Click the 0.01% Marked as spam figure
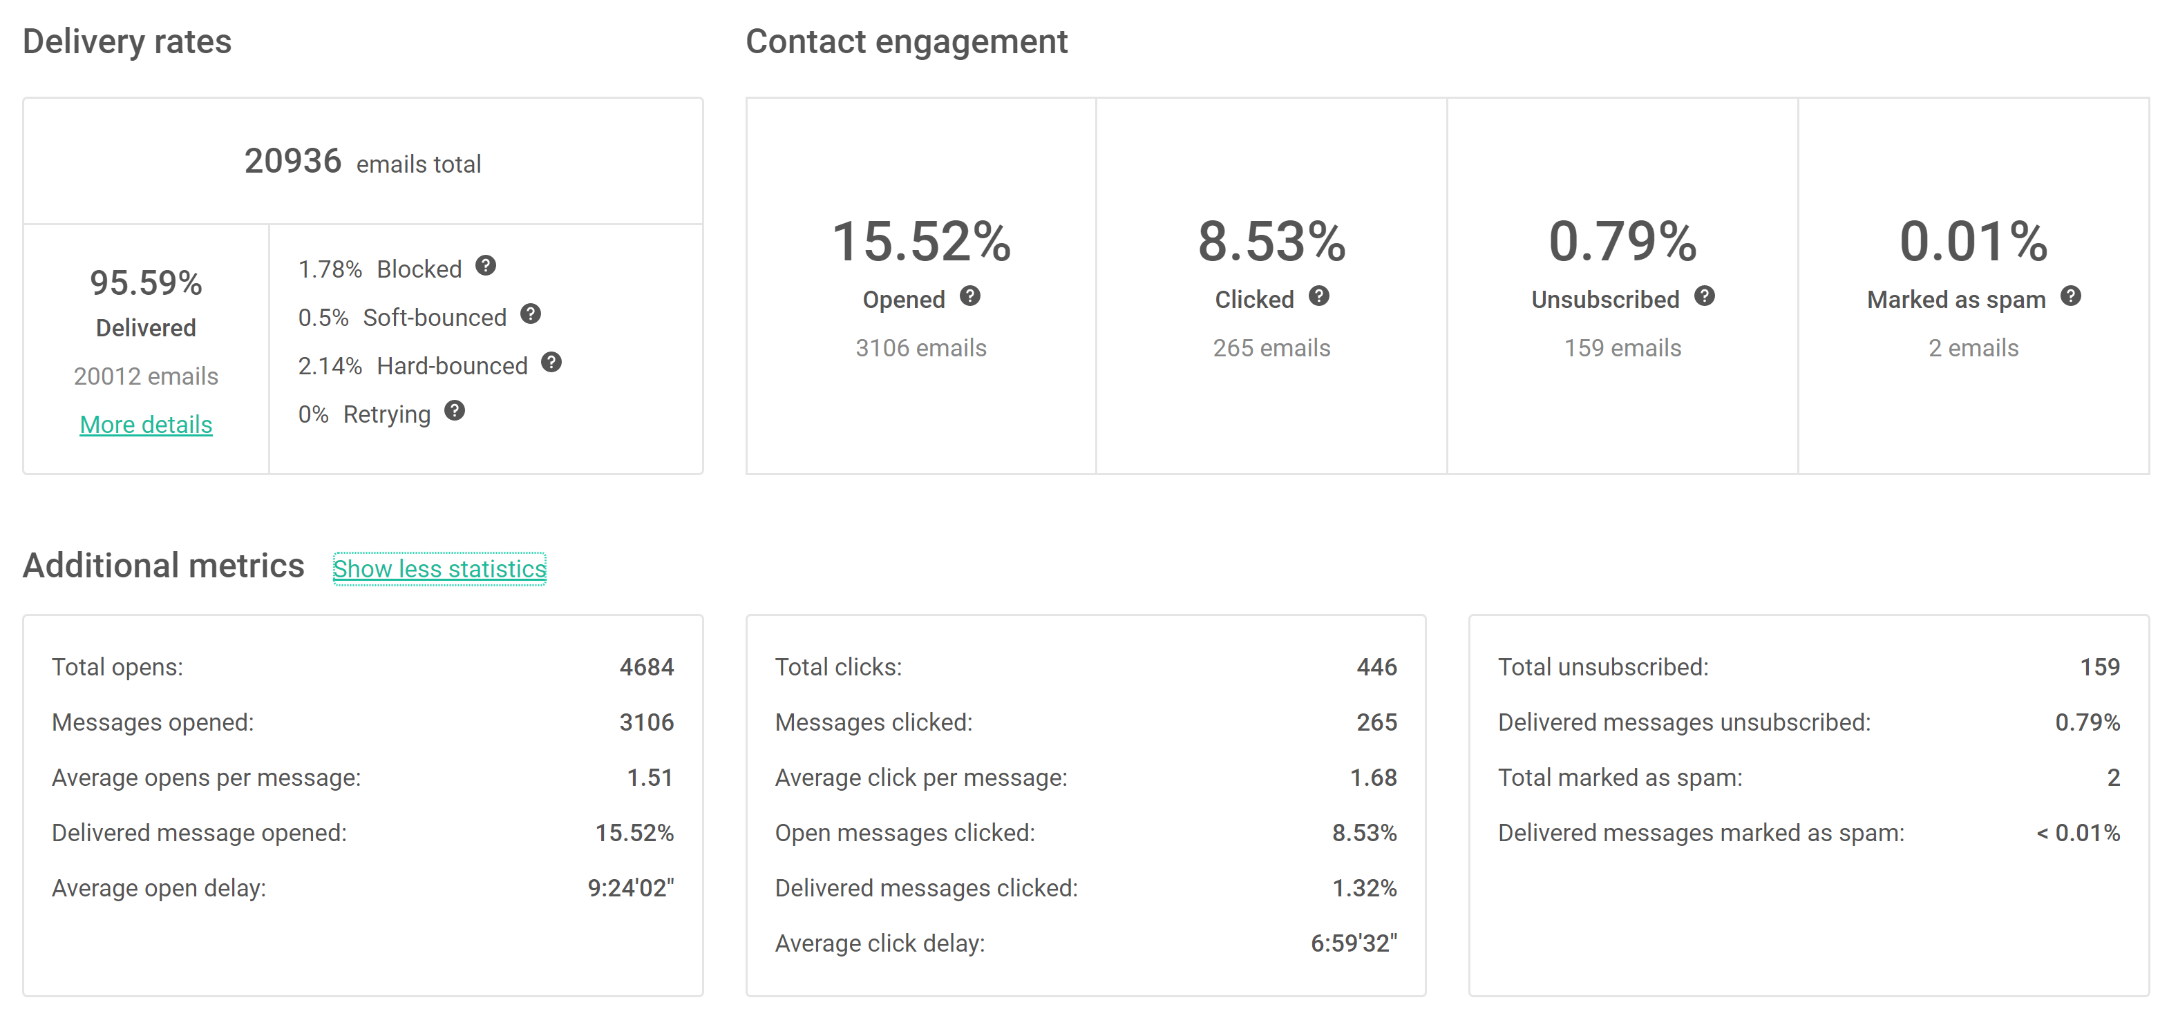The width and height of the screenshot is (2178, 1029). pos(1973,242)
